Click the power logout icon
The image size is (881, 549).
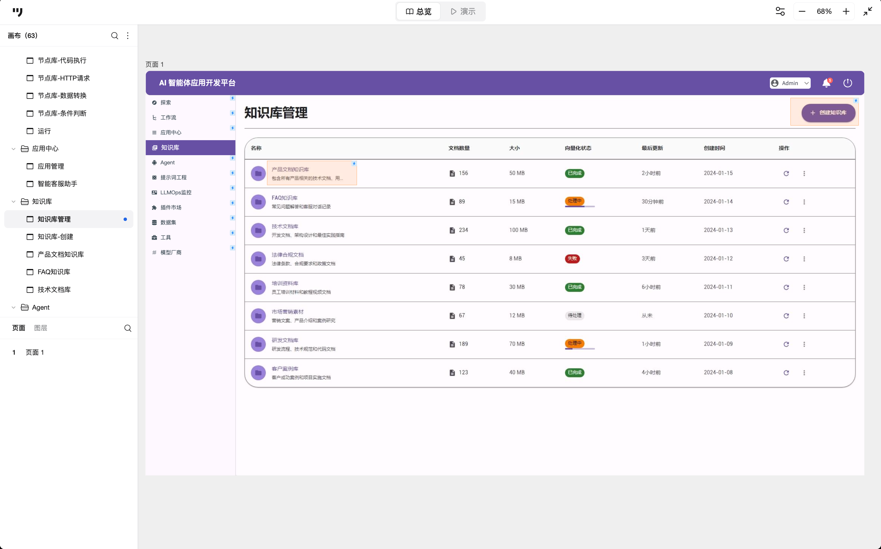click(848, 83)
